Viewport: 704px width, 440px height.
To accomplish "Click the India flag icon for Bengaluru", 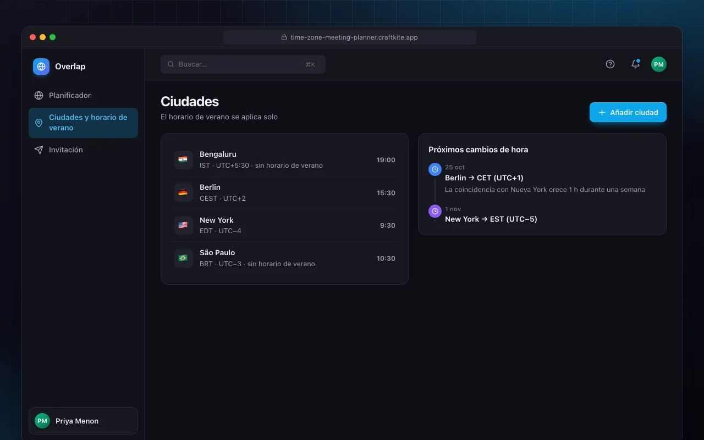I will 183,160.
